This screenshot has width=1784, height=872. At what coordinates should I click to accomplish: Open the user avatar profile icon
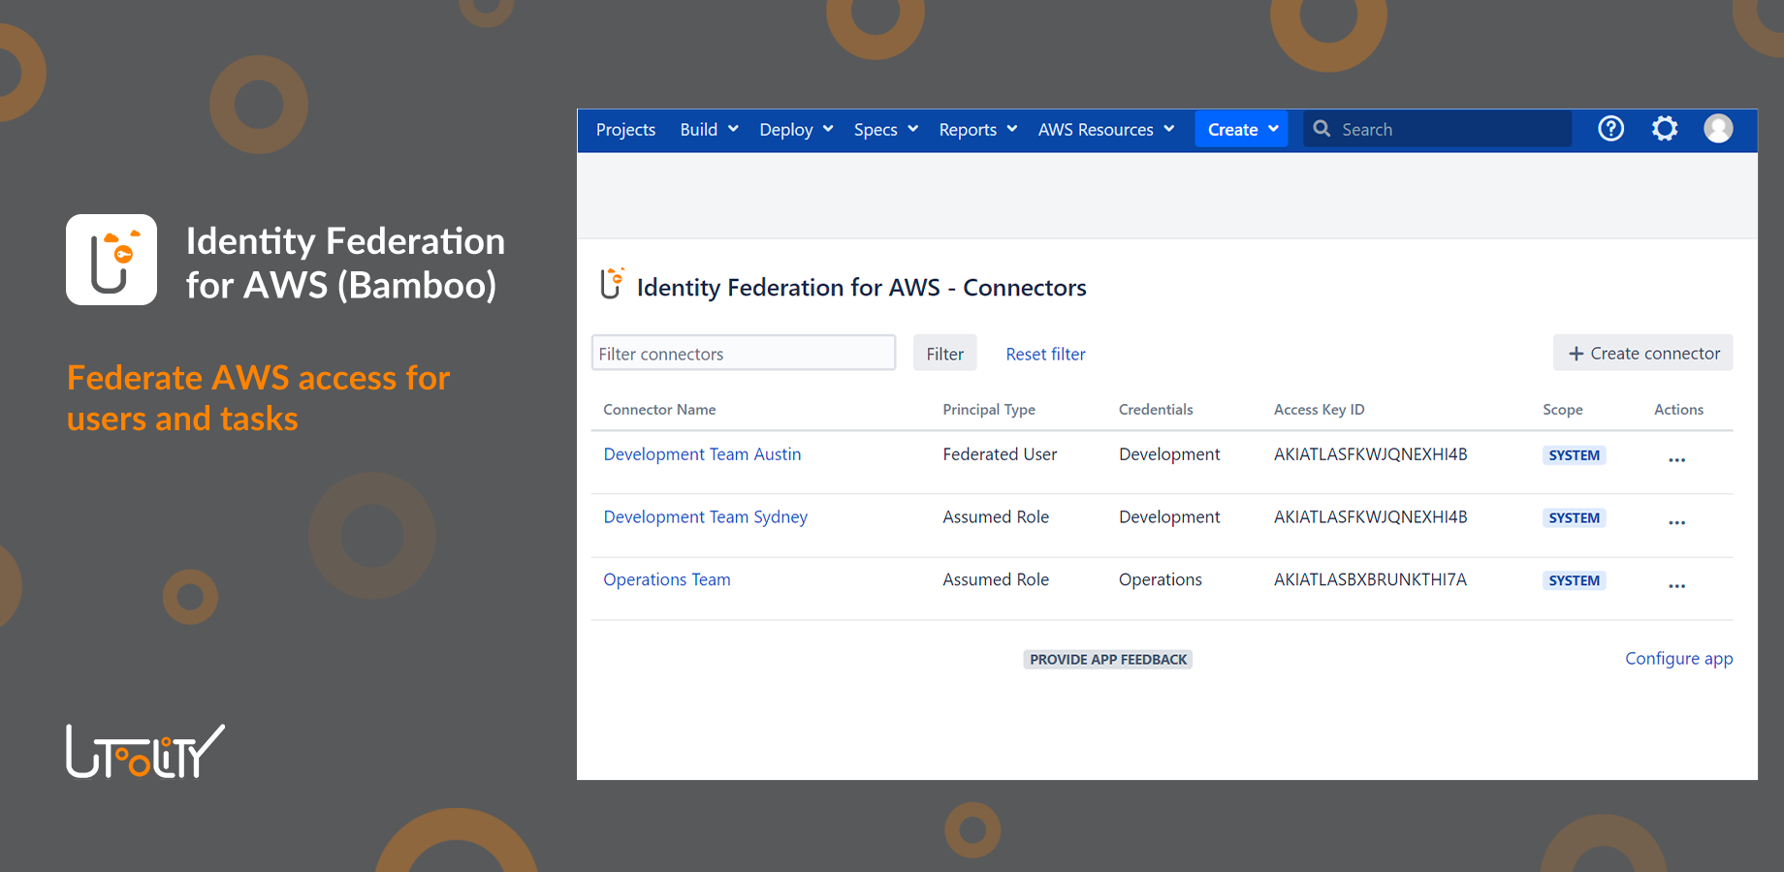pyautogui.click(x=1718, y=128)
